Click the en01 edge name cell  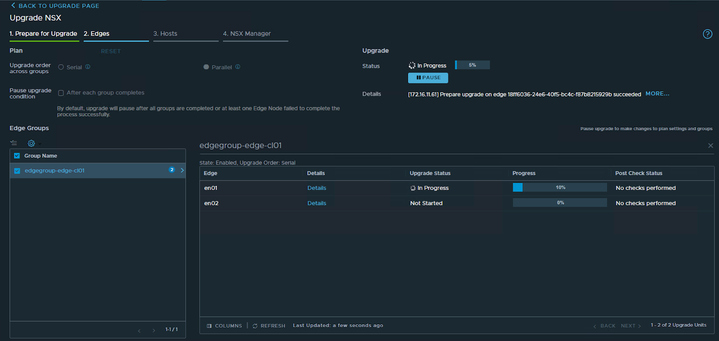click(x=211, y=188)
